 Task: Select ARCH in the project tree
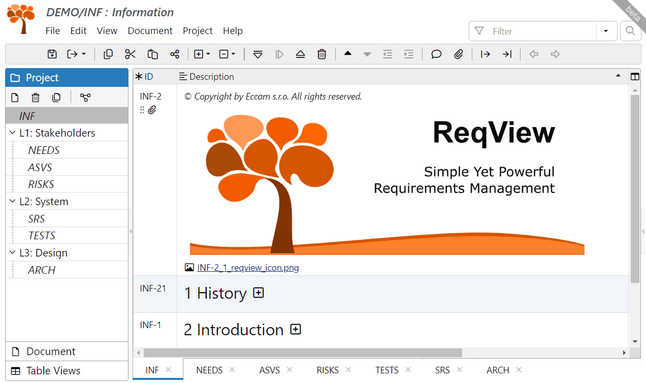67,270
